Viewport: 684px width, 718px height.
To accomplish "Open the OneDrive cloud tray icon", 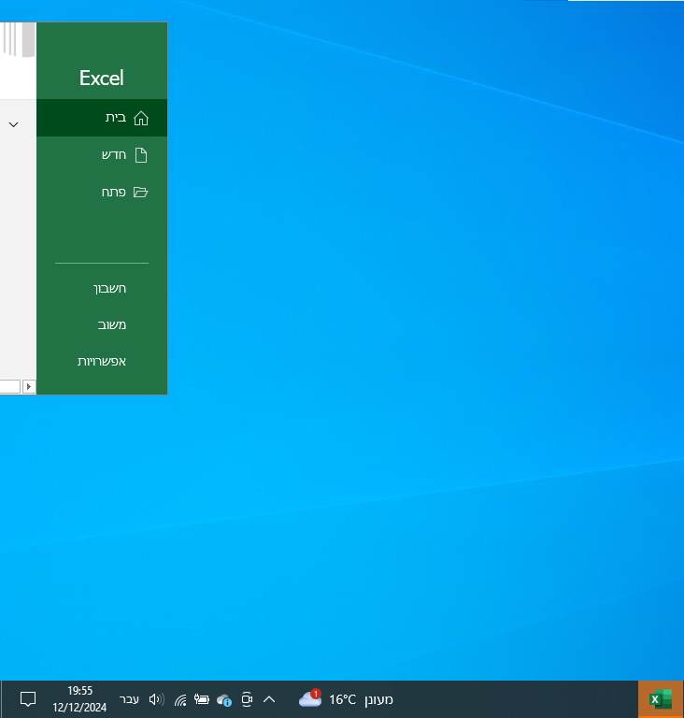I will (224, 699).
